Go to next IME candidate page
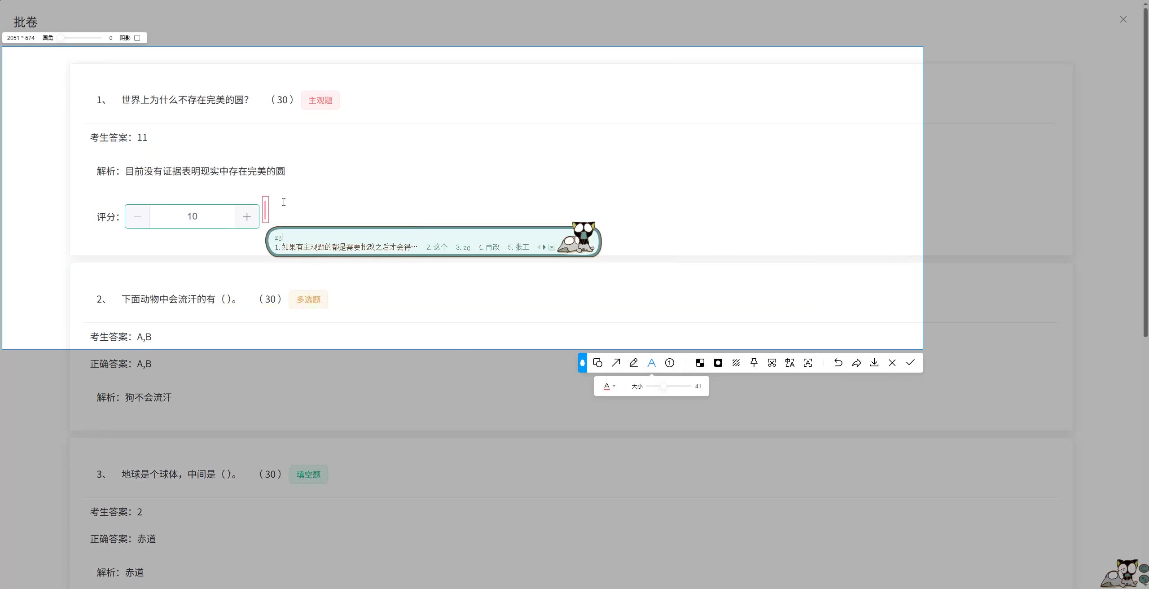Screen dimensions: 1149x589 coord(544,247)
